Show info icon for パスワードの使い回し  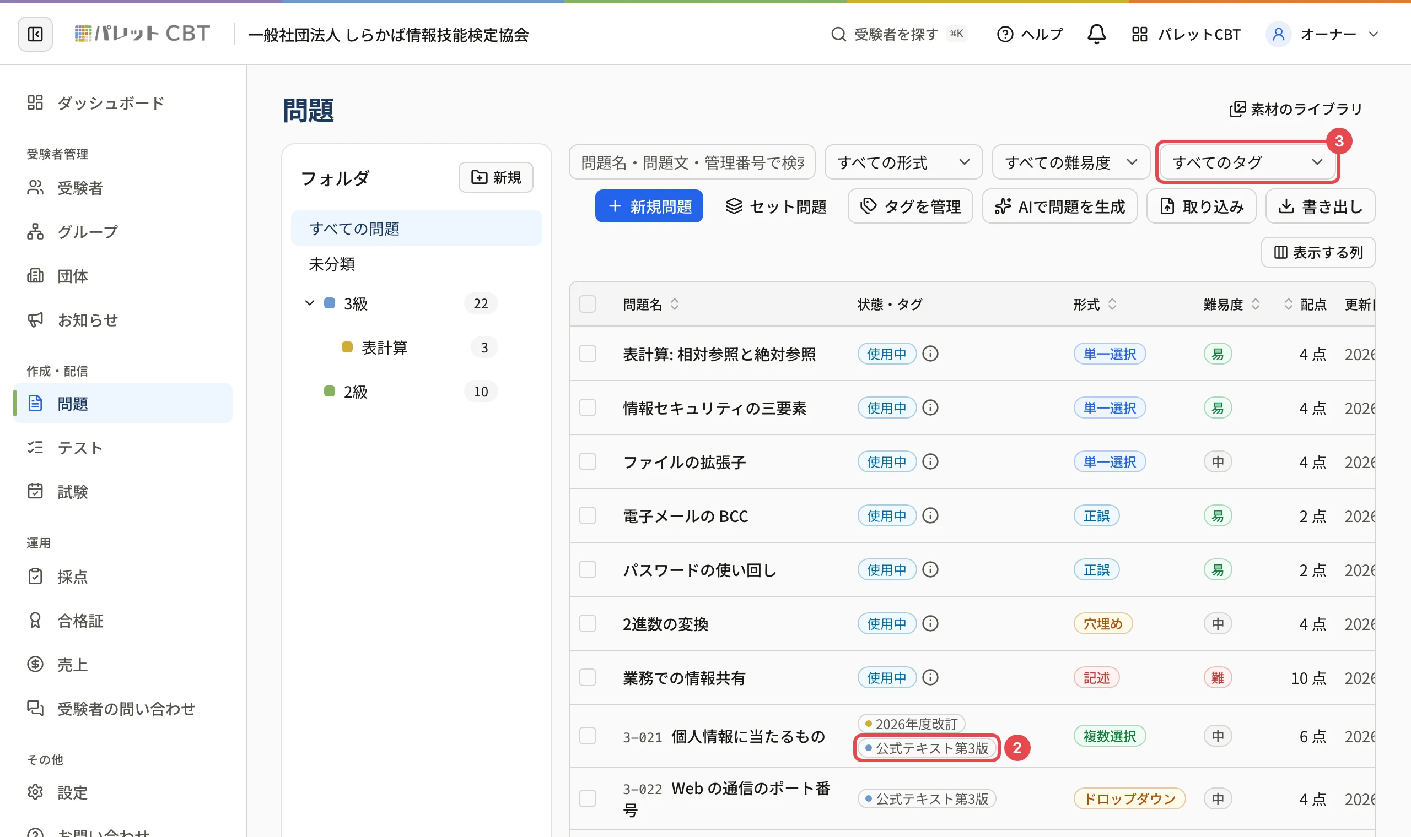930,570
